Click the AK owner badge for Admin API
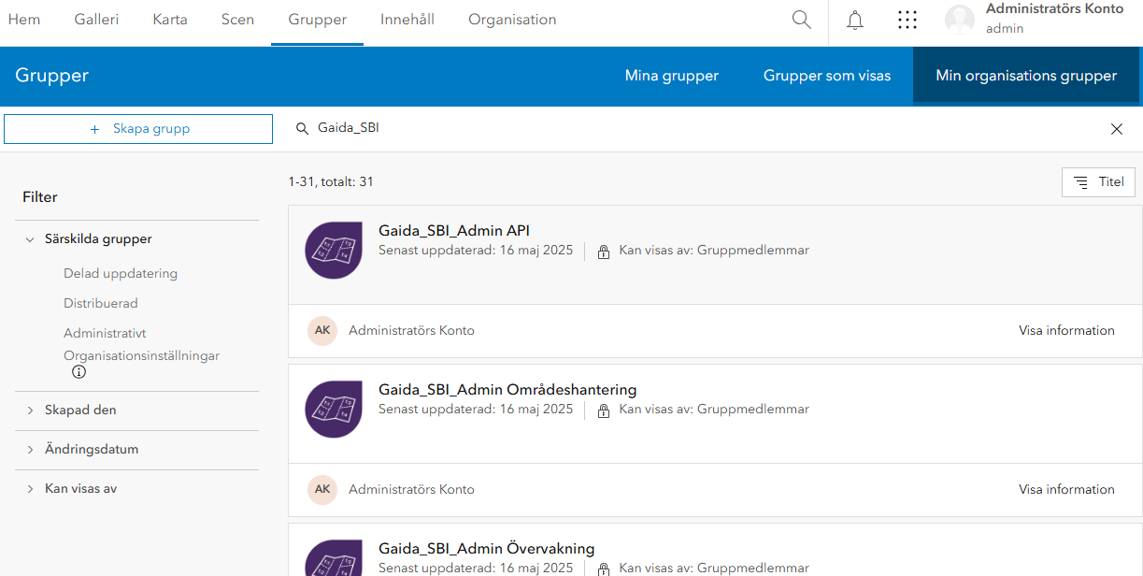This screenshot has width=1143, height=576. pos(322,331)
